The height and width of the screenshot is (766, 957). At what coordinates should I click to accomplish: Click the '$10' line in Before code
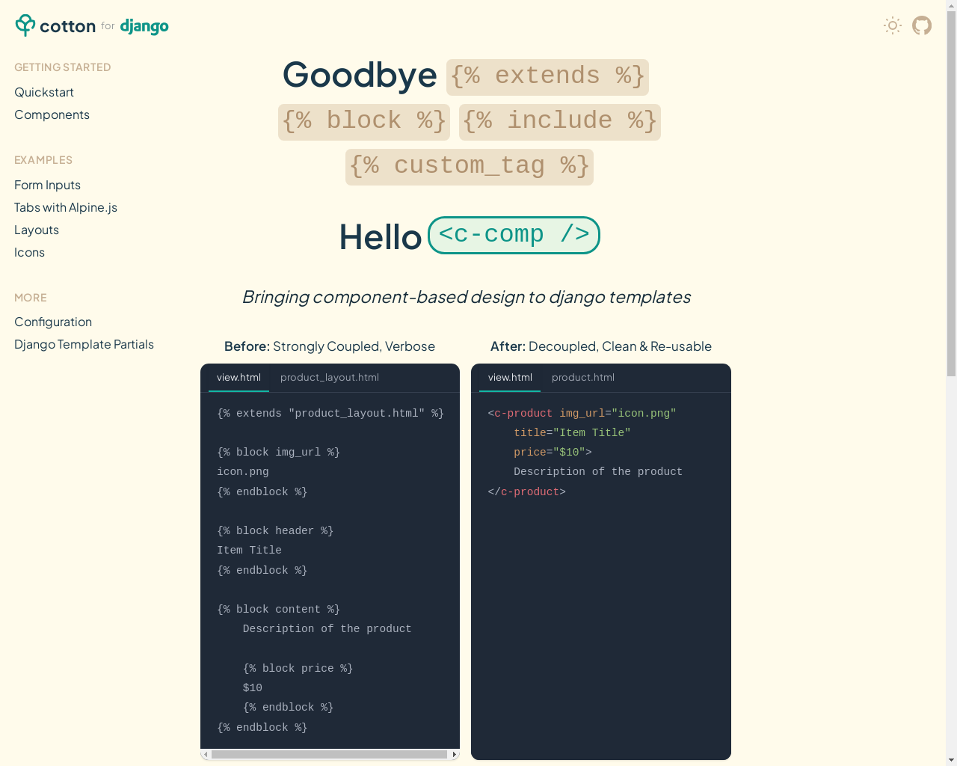(253, 688)
